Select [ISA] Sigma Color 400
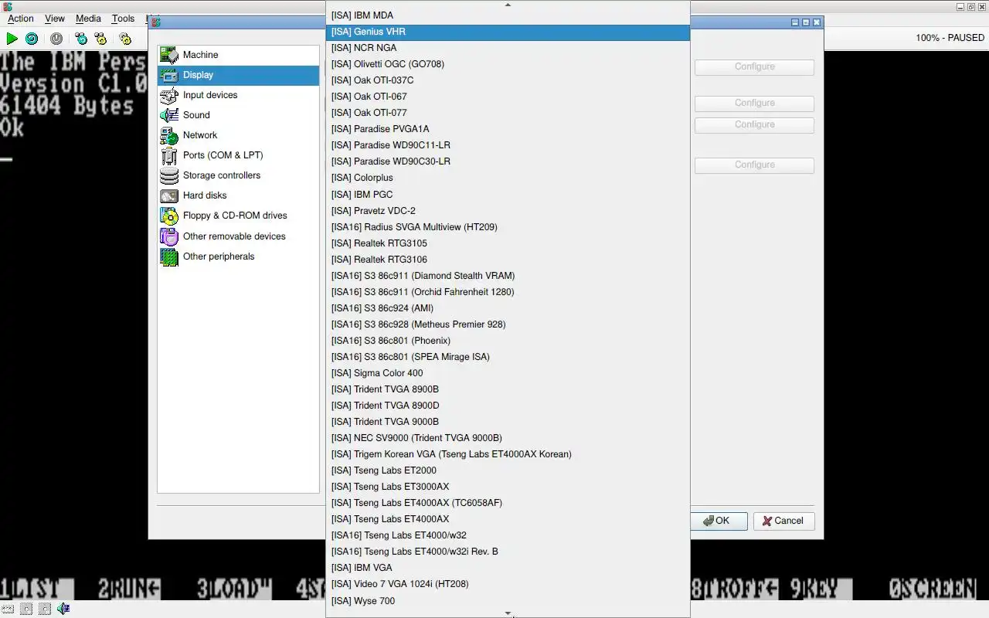The image size is (989, 618). tap(508, 373)
